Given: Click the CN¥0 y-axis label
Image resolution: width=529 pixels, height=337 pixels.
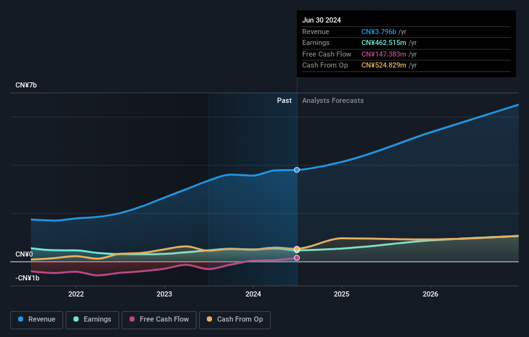Looking at the screenshot, I should click(24, 254).
